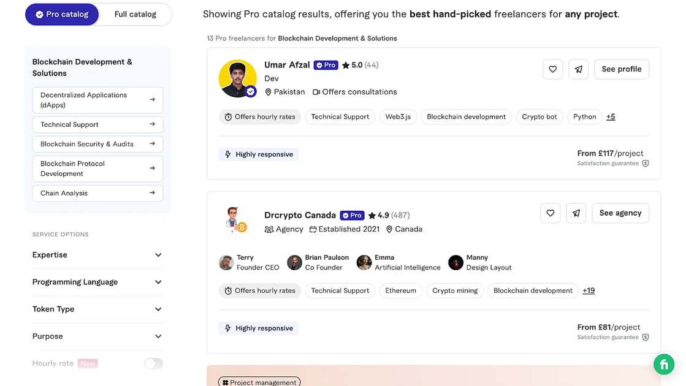The image size is (686, 386).
Task: Click Umar Afzal's Technical Support tag
Action: point(340,116)
